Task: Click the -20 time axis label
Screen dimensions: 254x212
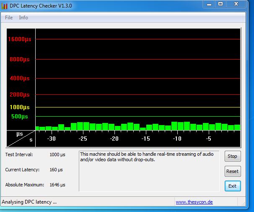Action: pyautogui.click(x=114, y=139)
